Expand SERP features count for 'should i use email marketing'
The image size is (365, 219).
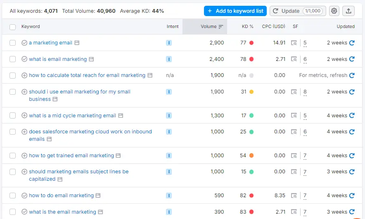click(x=305, y=92)
